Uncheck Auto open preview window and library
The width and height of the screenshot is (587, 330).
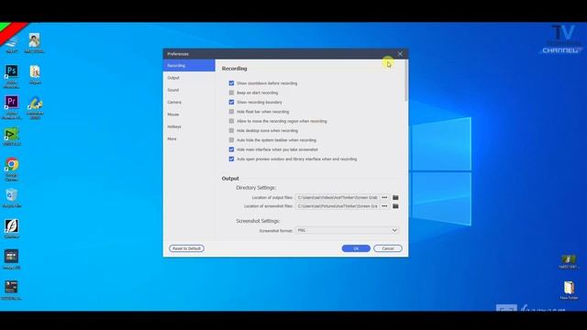click(231, 159)
